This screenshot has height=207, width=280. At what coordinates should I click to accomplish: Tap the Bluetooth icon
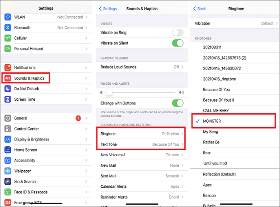pyautogui.click(x=8, y=28)
